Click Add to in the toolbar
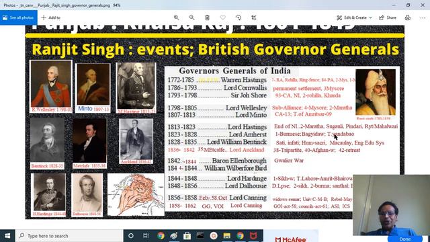Screen dimensions: 430x242 coord(51,17)
